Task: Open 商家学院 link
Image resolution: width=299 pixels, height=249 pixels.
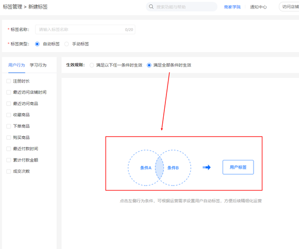Action: click(x=232, y=7)
